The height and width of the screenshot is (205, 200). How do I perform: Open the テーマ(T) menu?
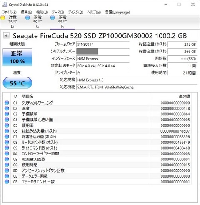point(58,12)
